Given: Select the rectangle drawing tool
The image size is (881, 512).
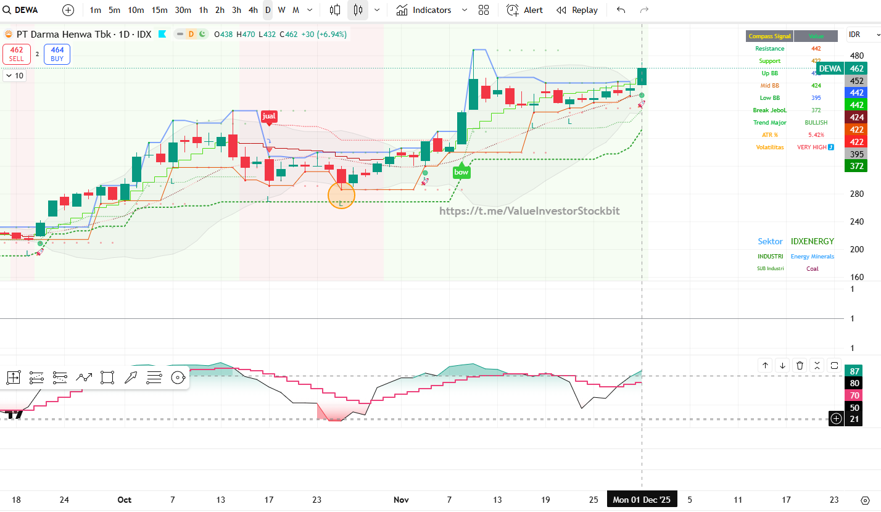Looking at the screenshot, I should [107, 378].
